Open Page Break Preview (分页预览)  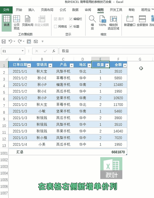click(x=16, y=23)
